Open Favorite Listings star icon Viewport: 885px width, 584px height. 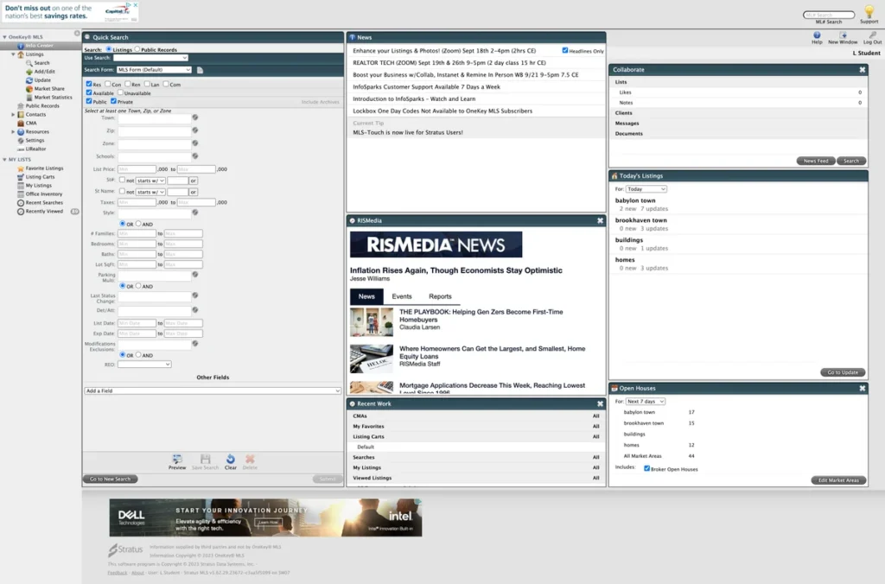[22, 168]
